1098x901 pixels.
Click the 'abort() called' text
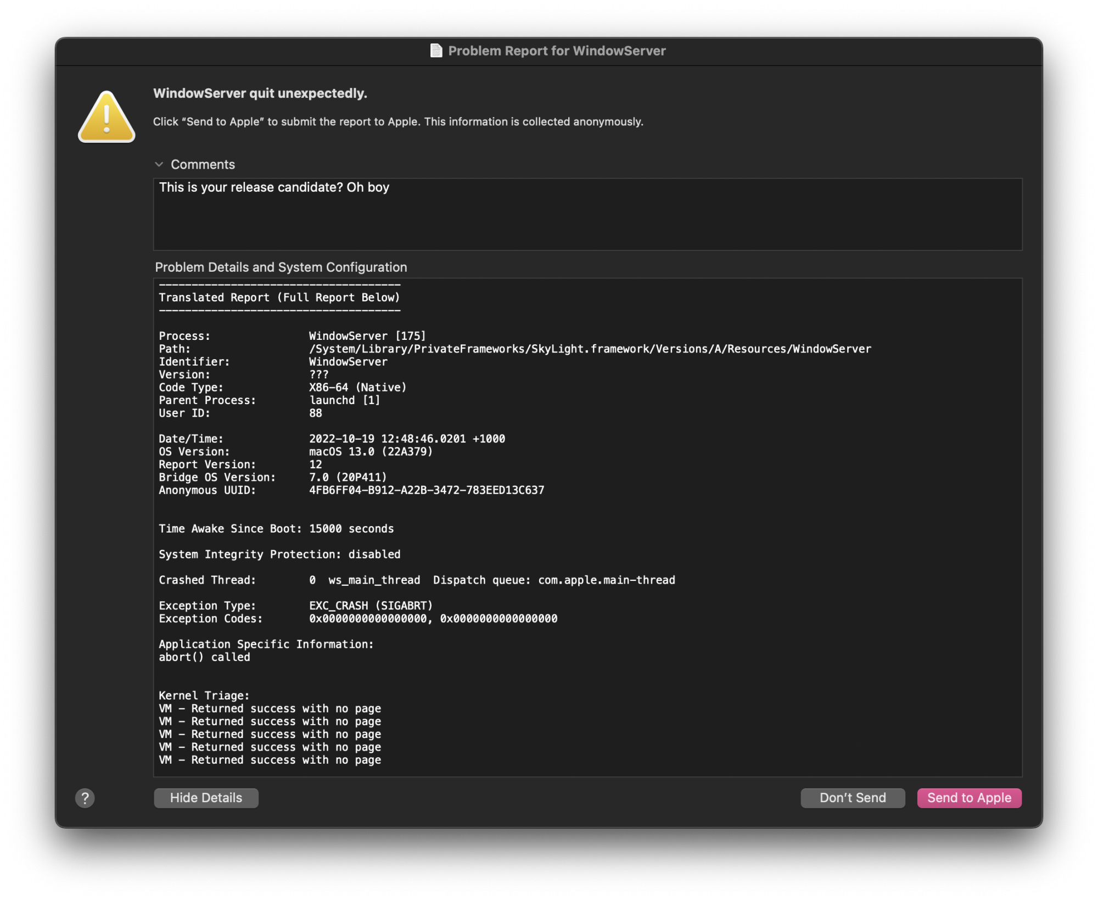point(204,657)
